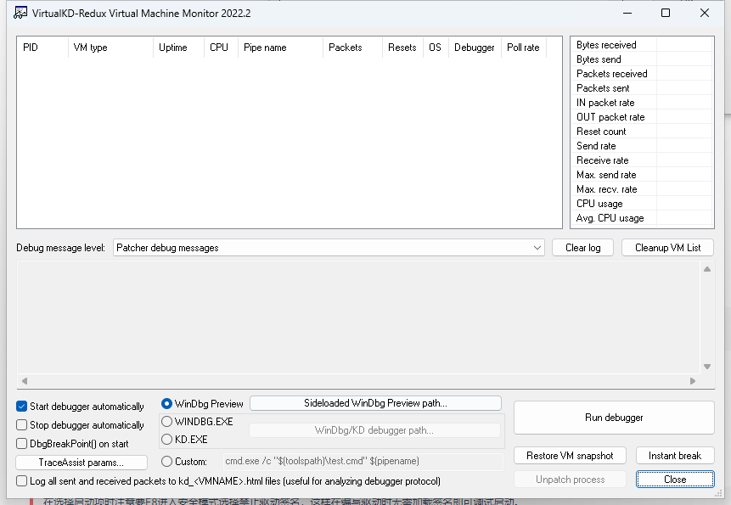Viewport: 731px width, 505px height.
Task: Click the Pipe name column header
Action: (x=280, y=48)
